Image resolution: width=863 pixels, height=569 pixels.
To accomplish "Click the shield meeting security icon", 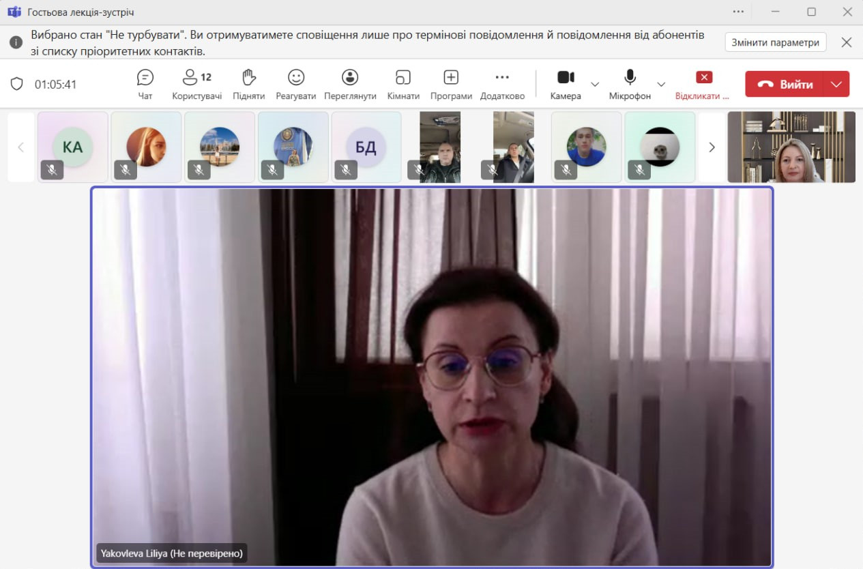I will click(x=16, y=84).
